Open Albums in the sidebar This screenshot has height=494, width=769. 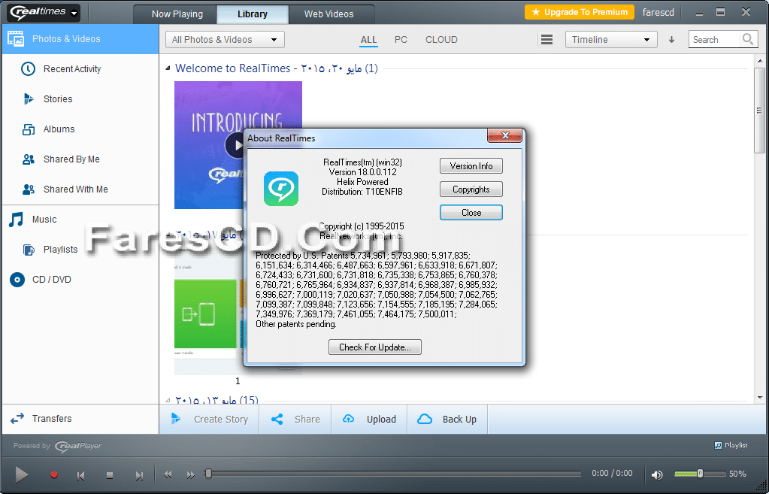[x=59, y=129]
